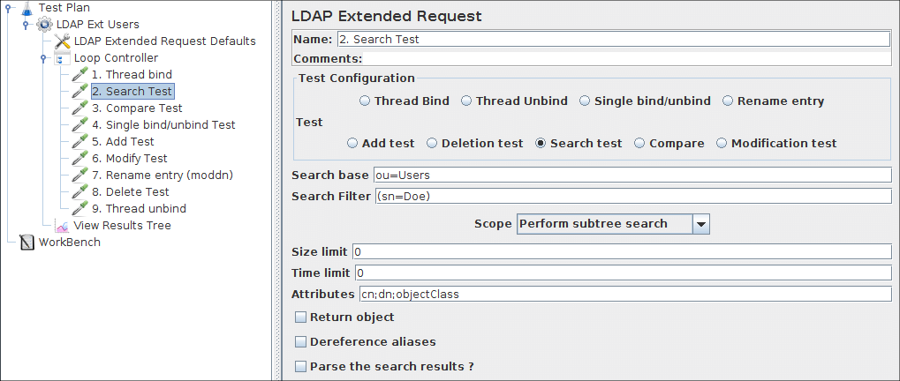Click into the Search Filter field
This screenshot has width=900, height=381.
pos(632,196)
